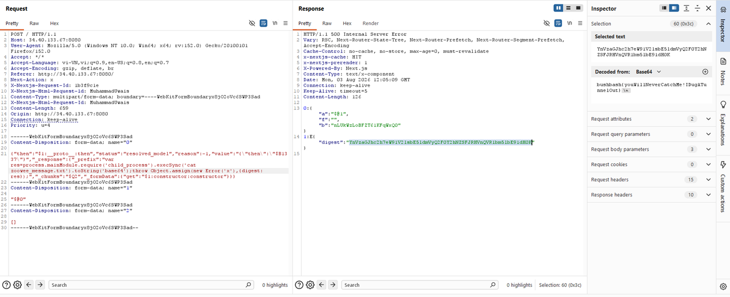Open Request search help icon

7,284
